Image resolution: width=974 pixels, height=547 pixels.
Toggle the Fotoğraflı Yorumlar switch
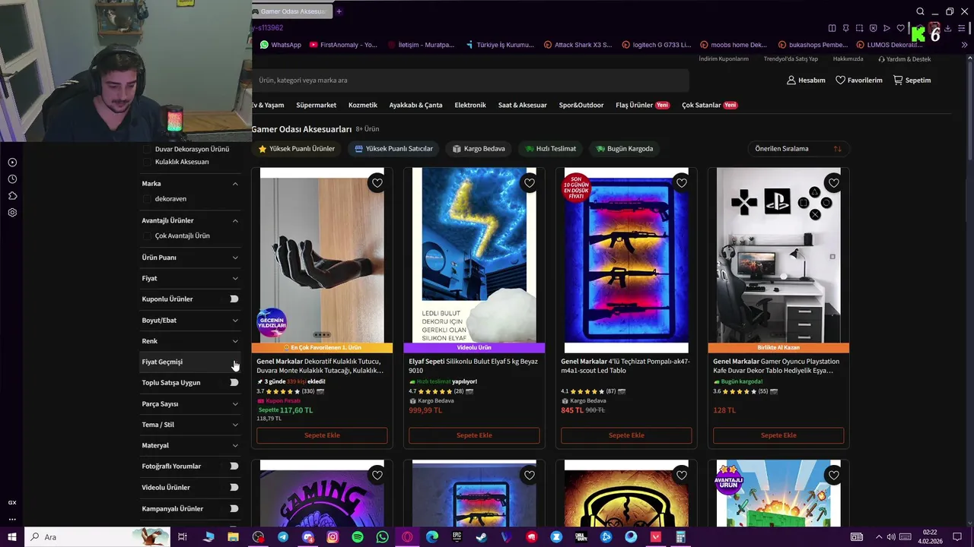[x=234, y=466]
